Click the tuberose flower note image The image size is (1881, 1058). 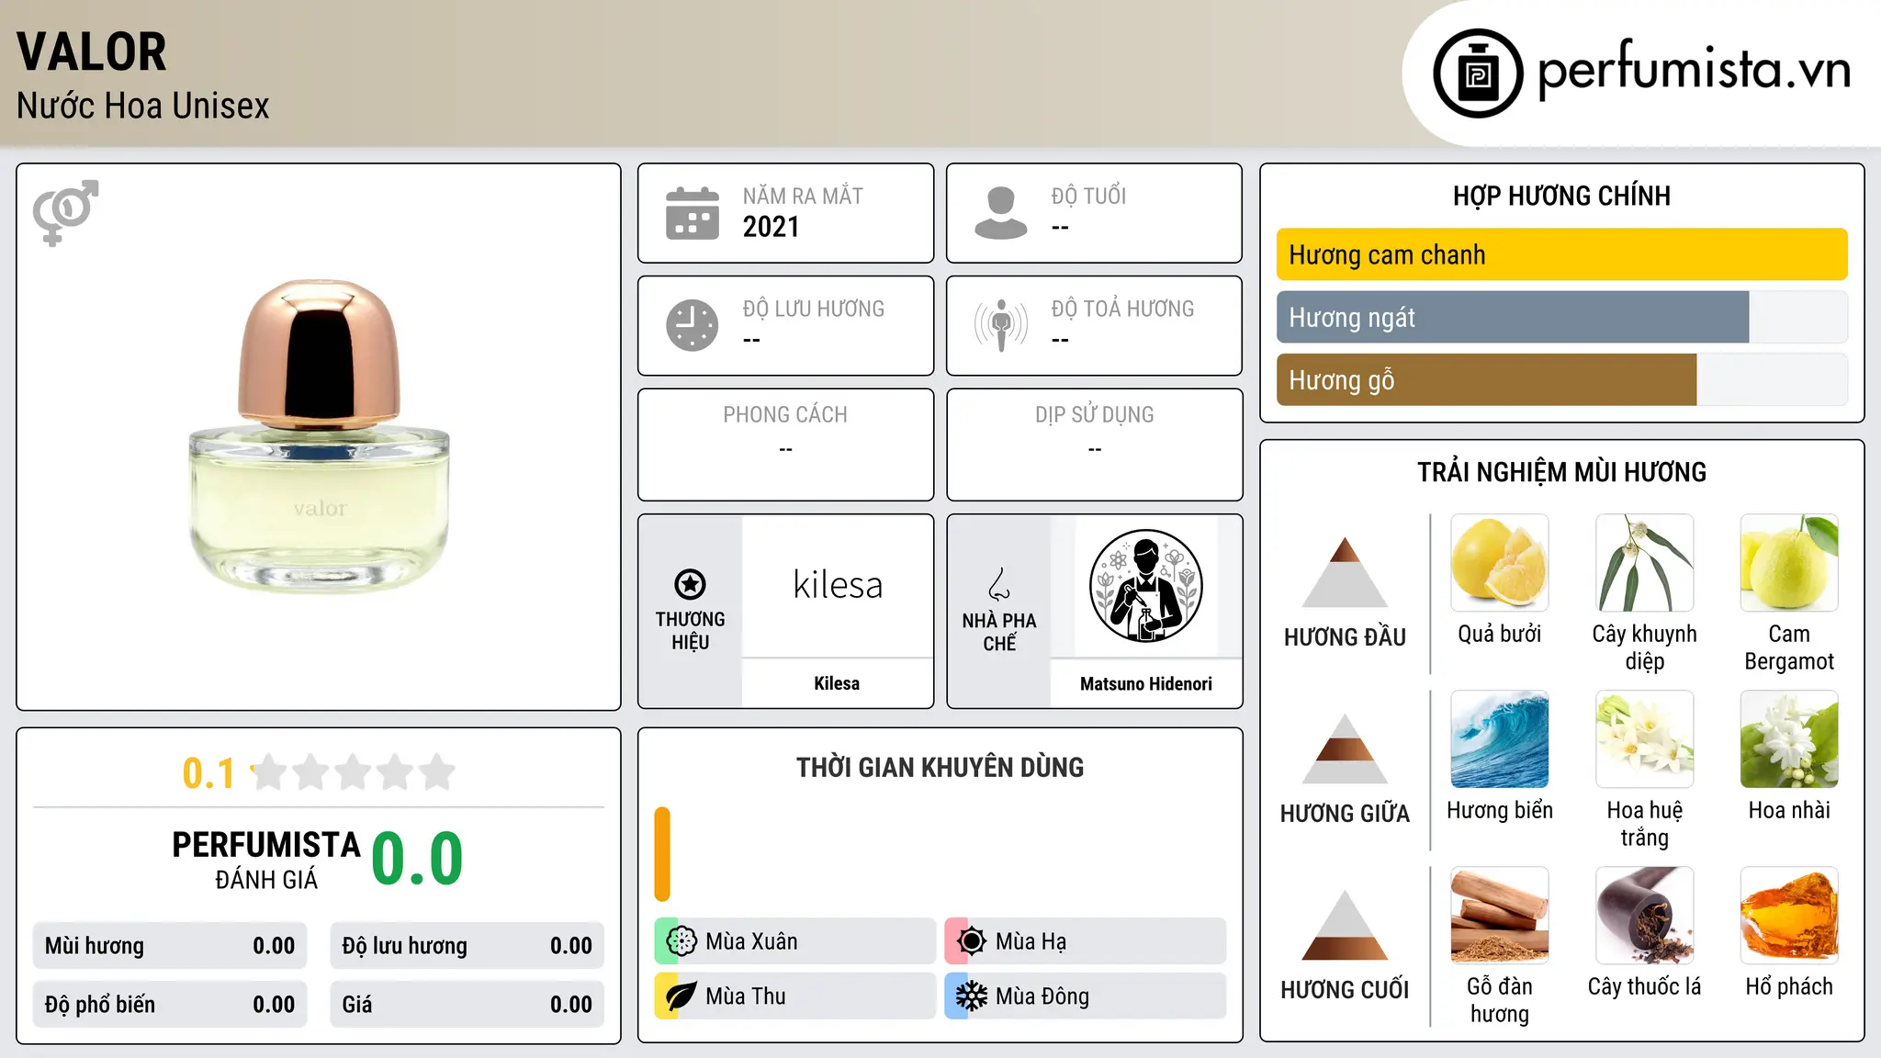click(1644, 739)
